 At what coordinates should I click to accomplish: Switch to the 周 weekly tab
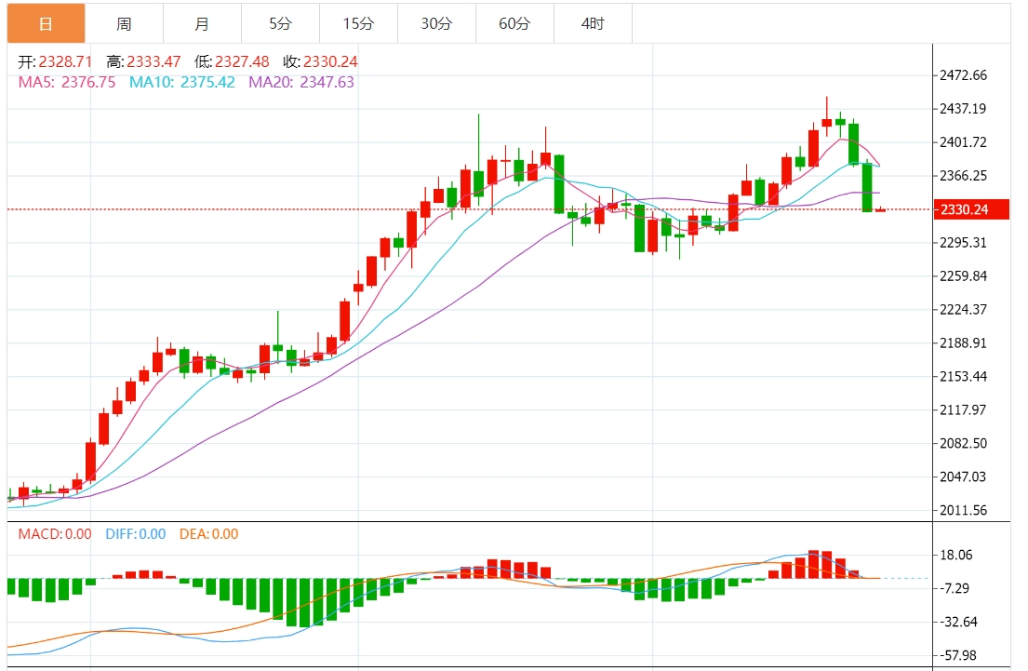pos(124,23)
